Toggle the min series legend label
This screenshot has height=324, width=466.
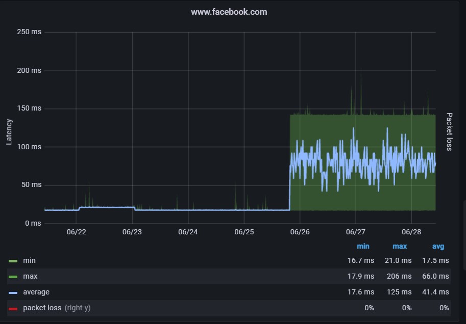[30, 260]
